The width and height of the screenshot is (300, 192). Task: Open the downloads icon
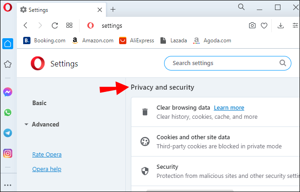click(281, 26)
